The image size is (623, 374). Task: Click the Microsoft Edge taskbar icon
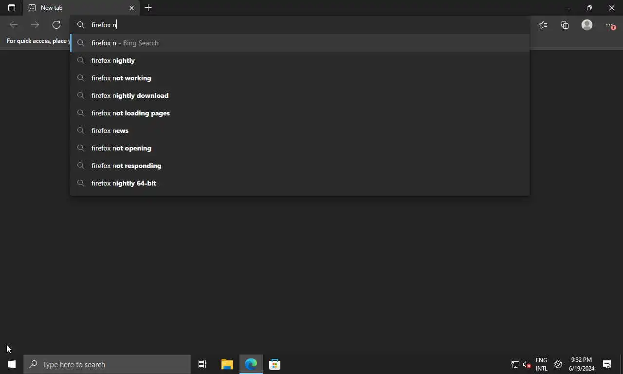pyautogui.click(x=251, y=364)
